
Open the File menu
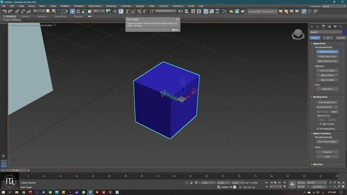point(4,6)
